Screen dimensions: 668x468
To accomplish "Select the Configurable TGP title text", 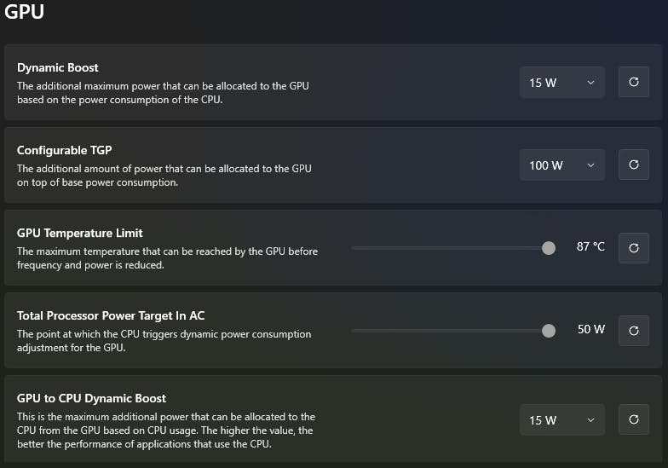I will [x=64, y=150].
